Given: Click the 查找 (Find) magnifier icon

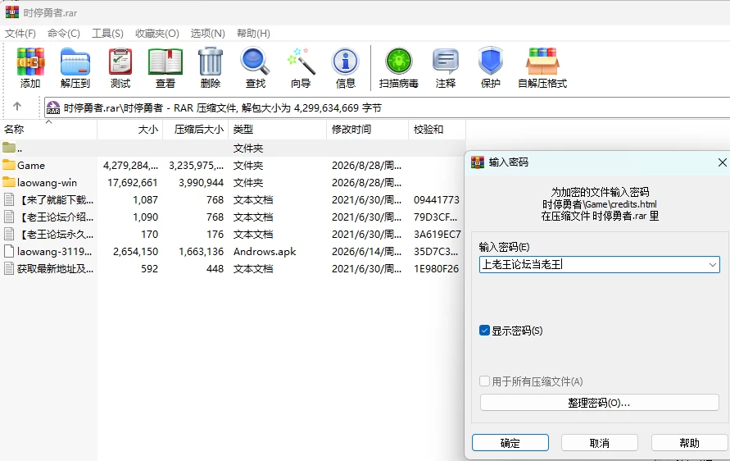Looking at the screenshot, I should [255, 61].
